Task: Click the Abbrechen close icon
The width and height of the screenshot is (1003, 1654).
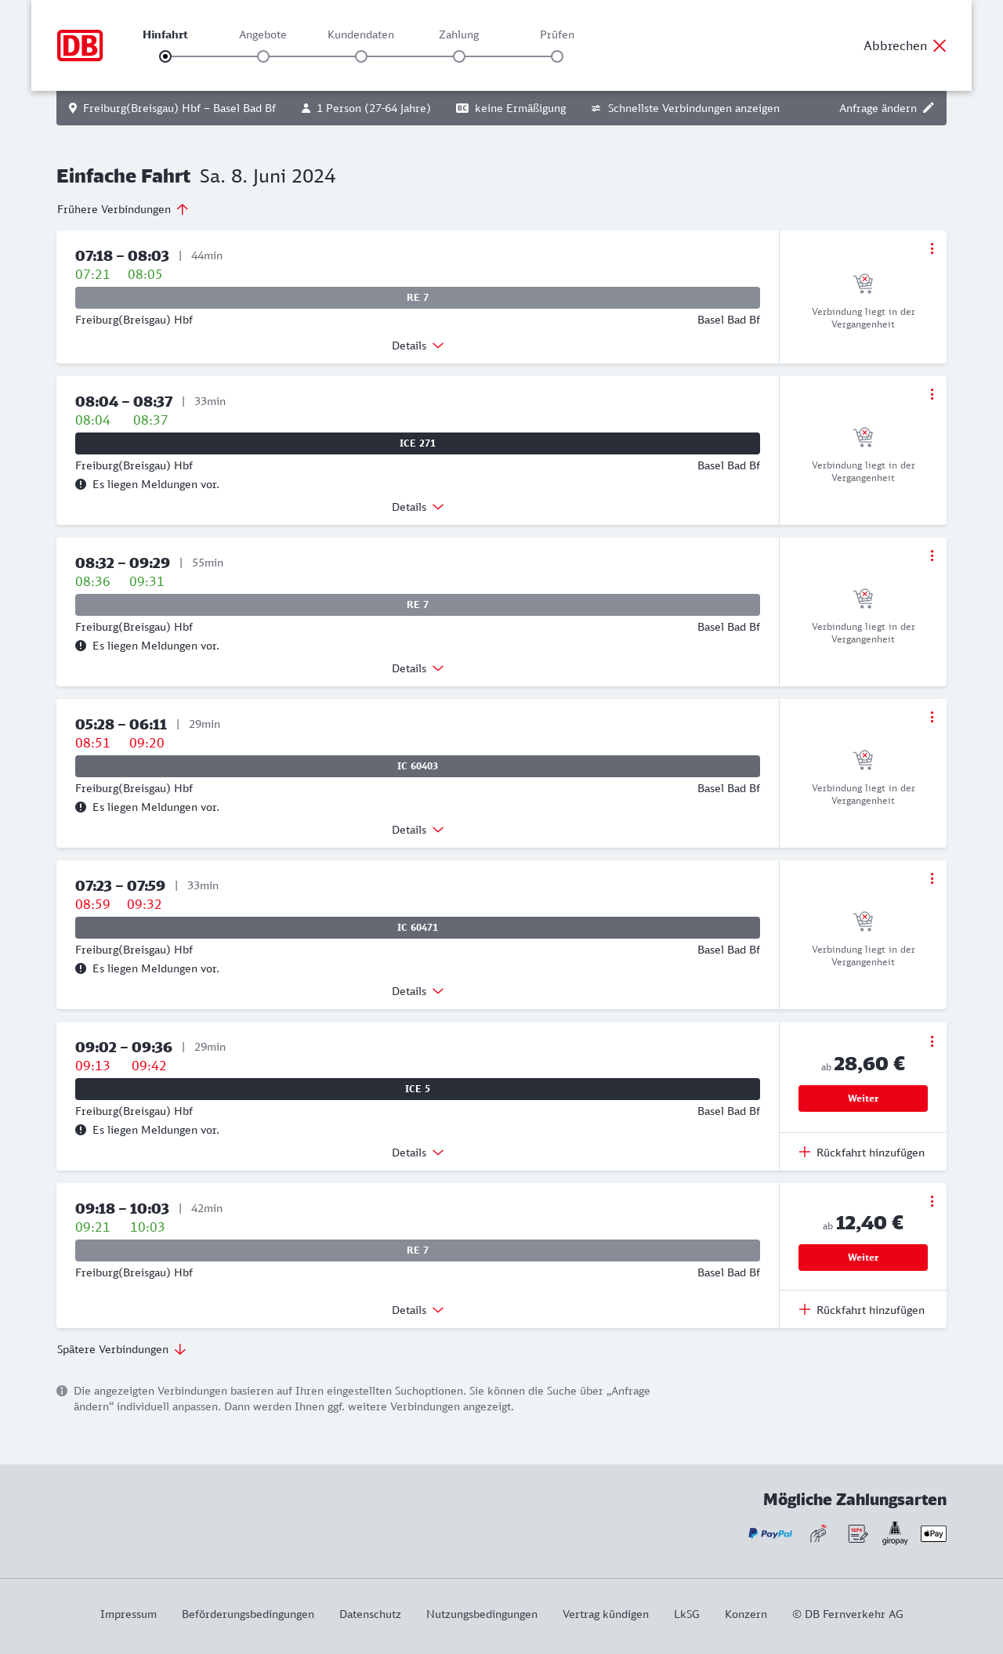Action: [x=940, y=45]
